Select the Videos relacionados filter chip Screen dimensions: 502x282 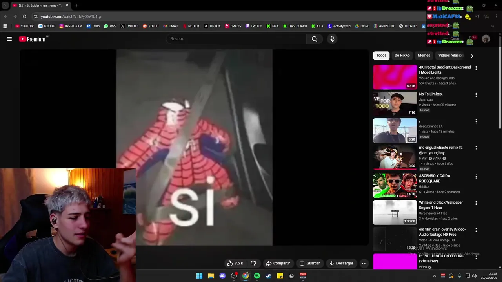pyautogui.click(x=451, y=56)
